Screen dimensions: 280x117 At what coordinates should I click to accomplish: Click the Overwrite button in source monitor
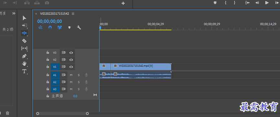[37, 3]
